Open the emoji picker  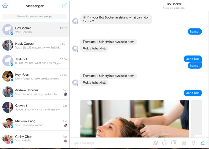click(x=165, y=143)
